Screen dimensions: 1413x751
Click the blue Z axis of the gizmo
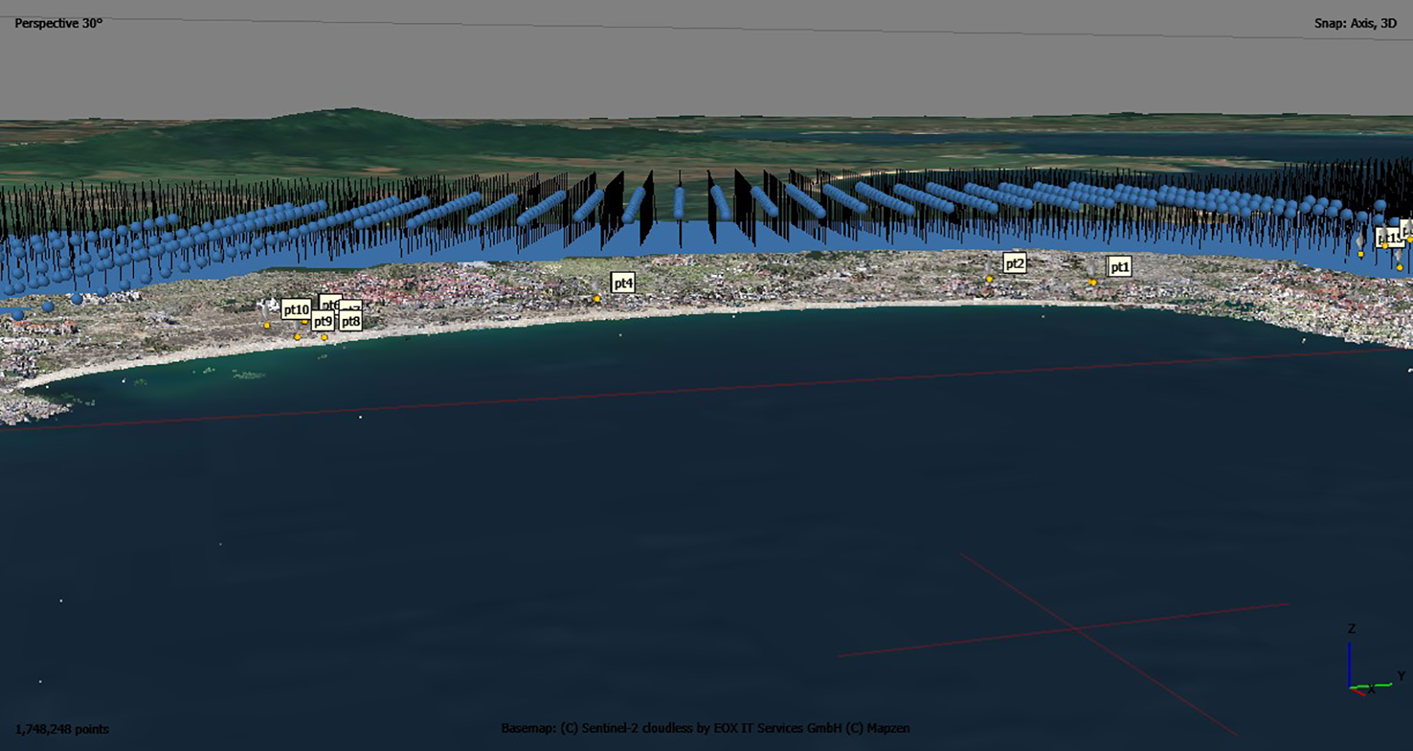coord(1349,663)
